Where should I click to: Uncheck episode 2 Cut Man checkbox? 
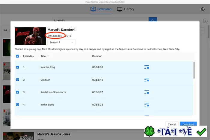17,80
